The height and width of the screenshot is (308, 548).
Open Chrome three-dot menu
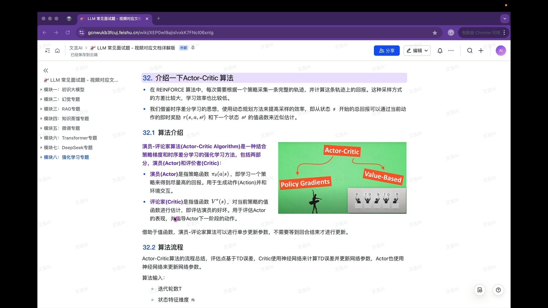point(504,33)
